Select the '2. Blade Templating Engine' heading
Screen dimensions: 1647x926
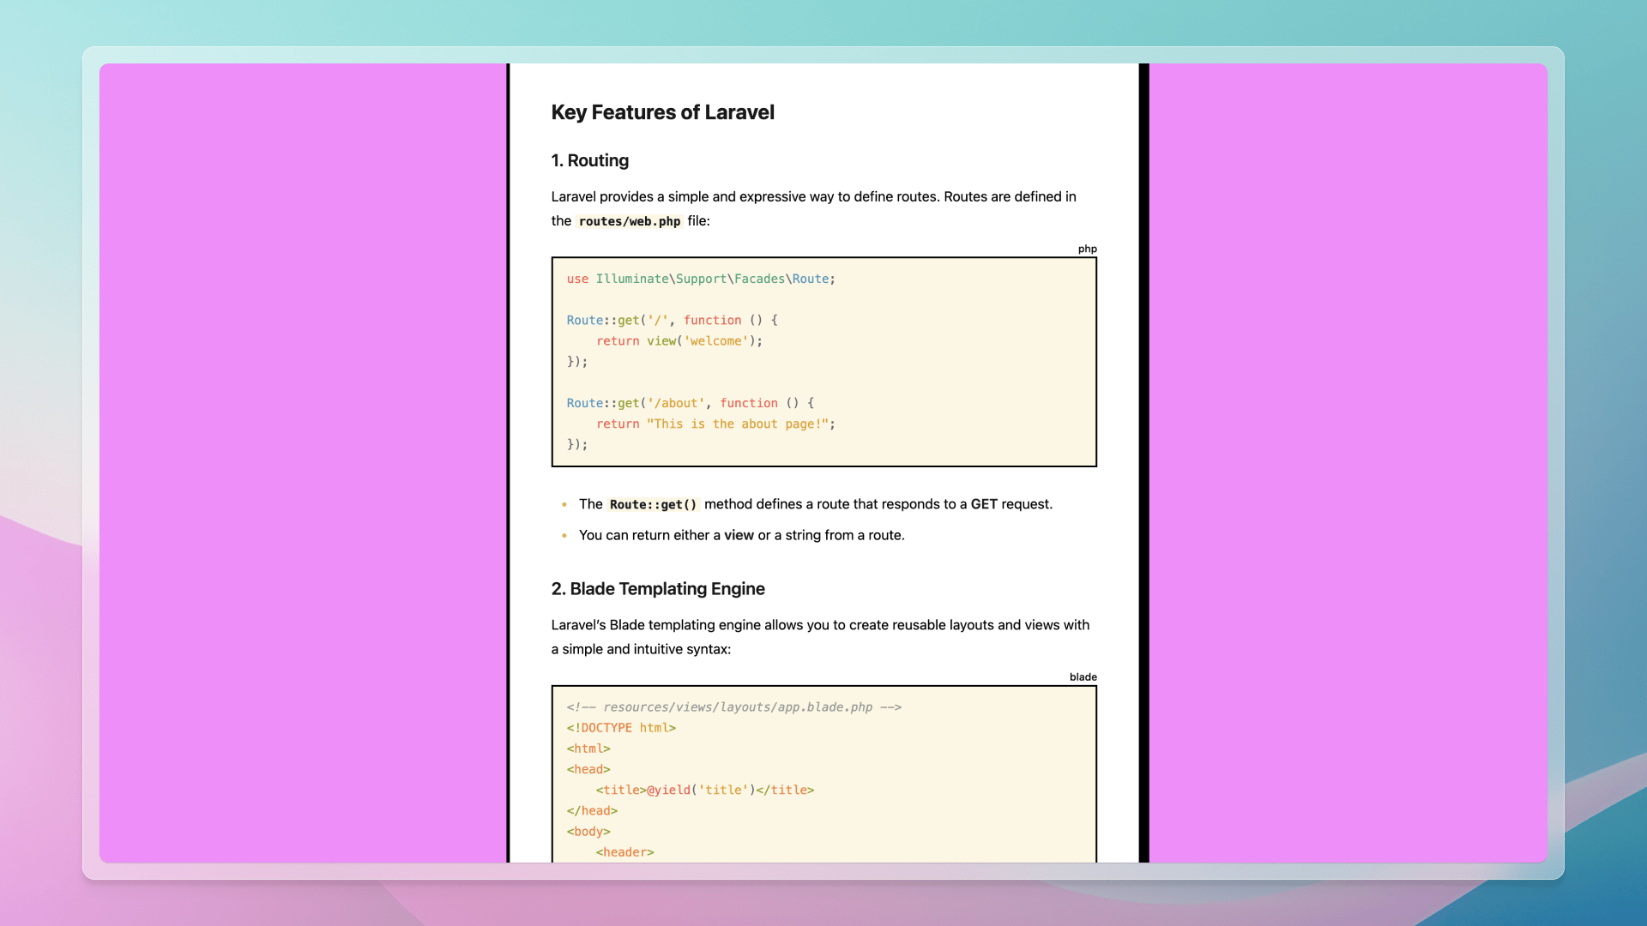tap(658, 589)
